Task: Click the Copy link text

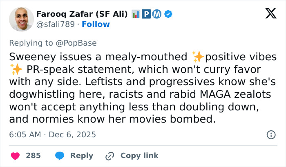Action: [x=139, y=156]
